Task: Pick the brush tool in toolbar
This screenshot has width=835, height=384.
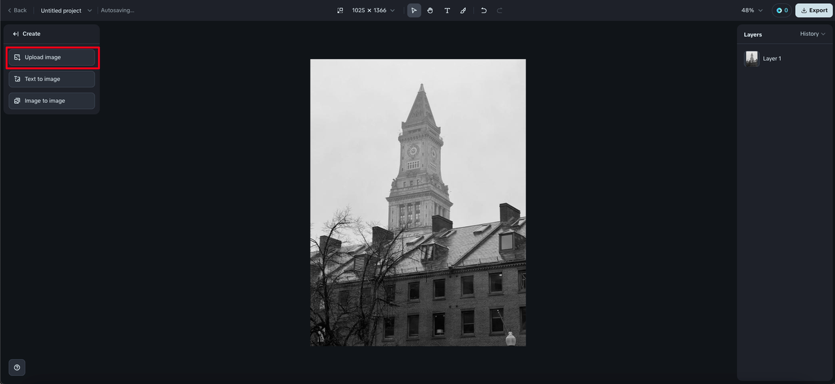Action: 463,10
